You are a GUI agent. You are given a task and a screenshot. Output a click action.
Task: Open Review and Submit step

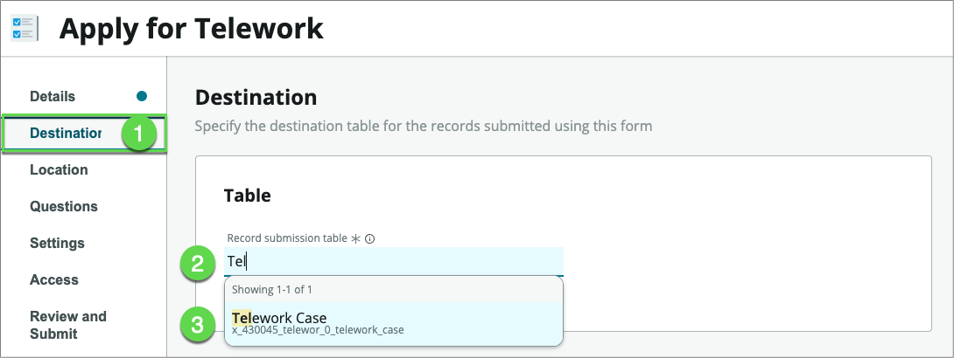click(68, 325)
